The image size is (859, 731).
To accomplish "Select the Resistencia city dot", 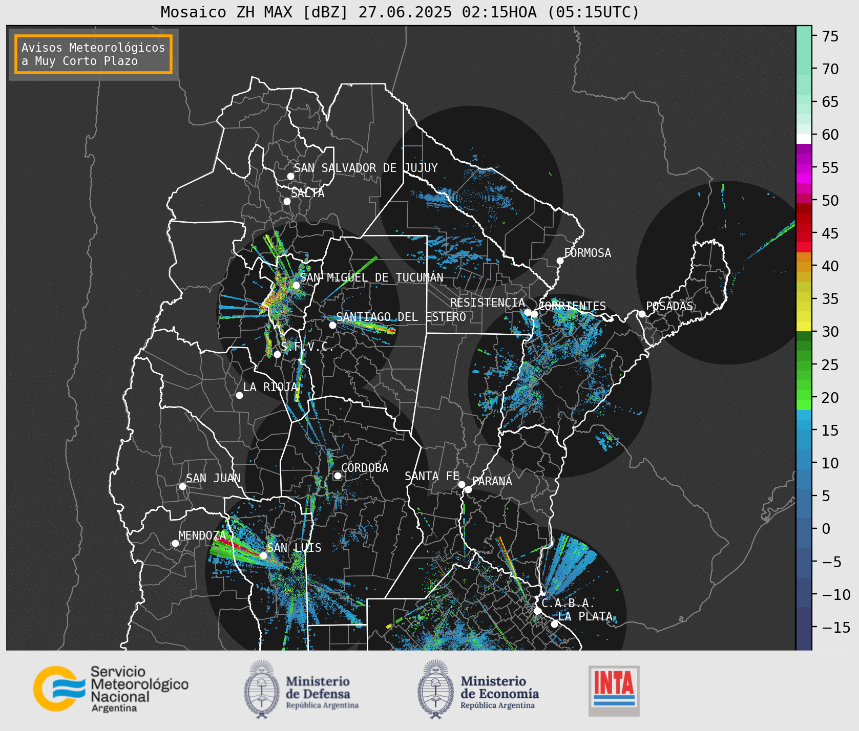I will 528,312.
